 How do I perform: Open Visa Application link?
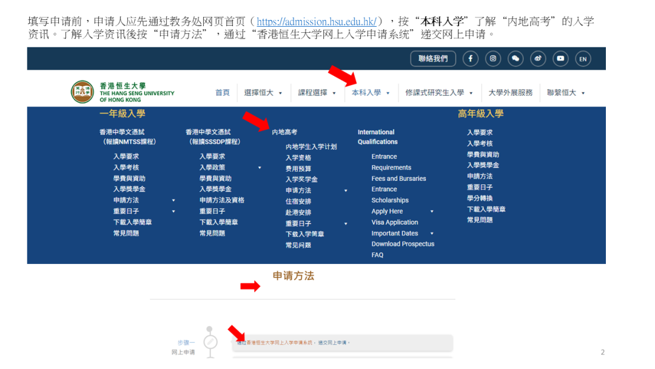tap(395, 222)
